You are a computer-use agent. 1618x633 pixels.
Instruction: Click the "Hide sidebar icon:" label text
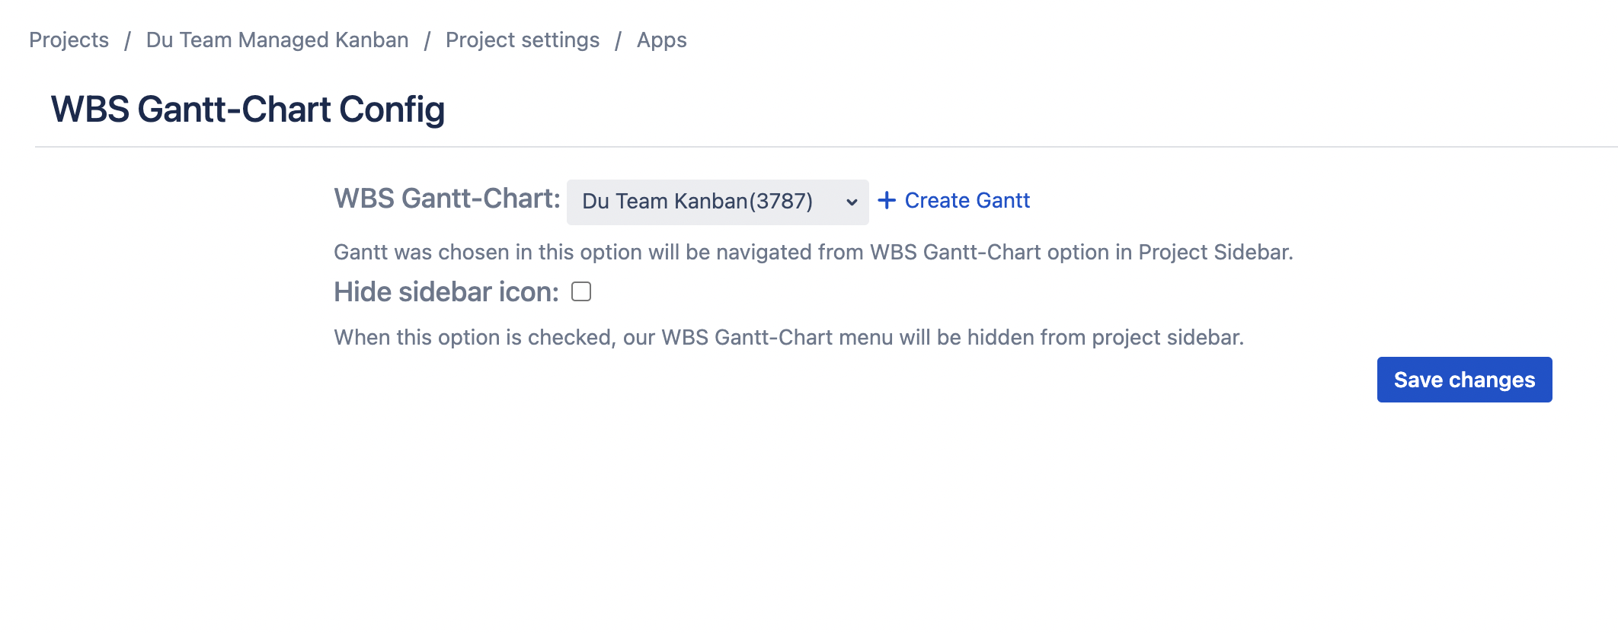[x=446, y=292]
